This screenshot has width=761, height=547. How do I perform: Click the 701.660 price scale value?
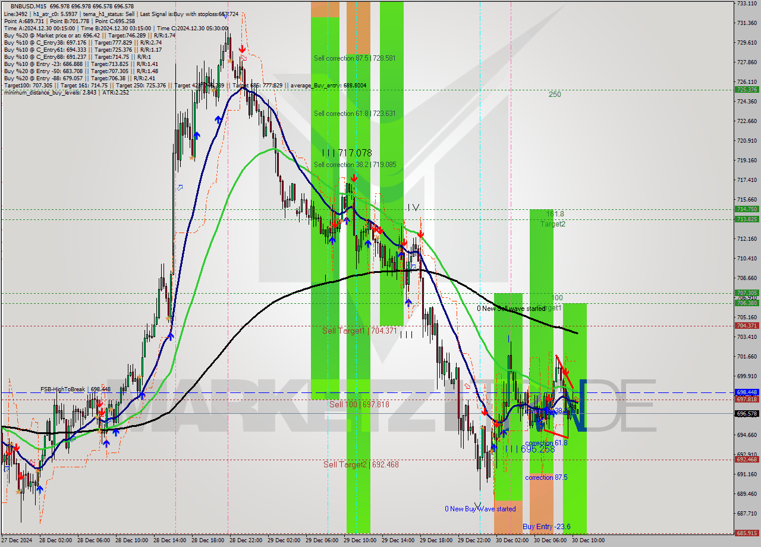[x=747, y=357]
